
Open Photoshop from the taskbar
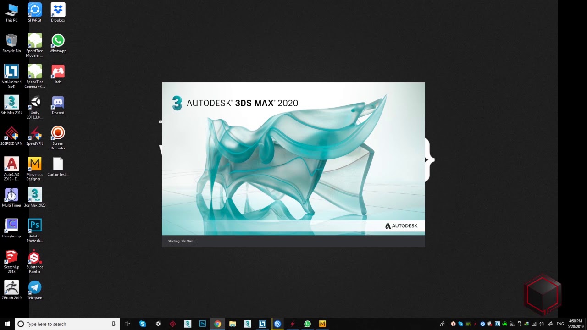tap(202, 324)
